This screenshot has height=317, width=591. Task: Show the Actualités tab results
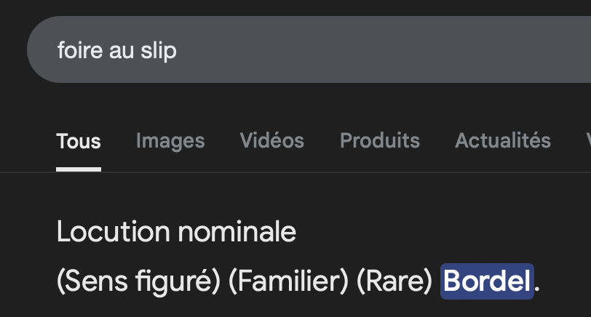pyautogui.click(x=503, y=140)
